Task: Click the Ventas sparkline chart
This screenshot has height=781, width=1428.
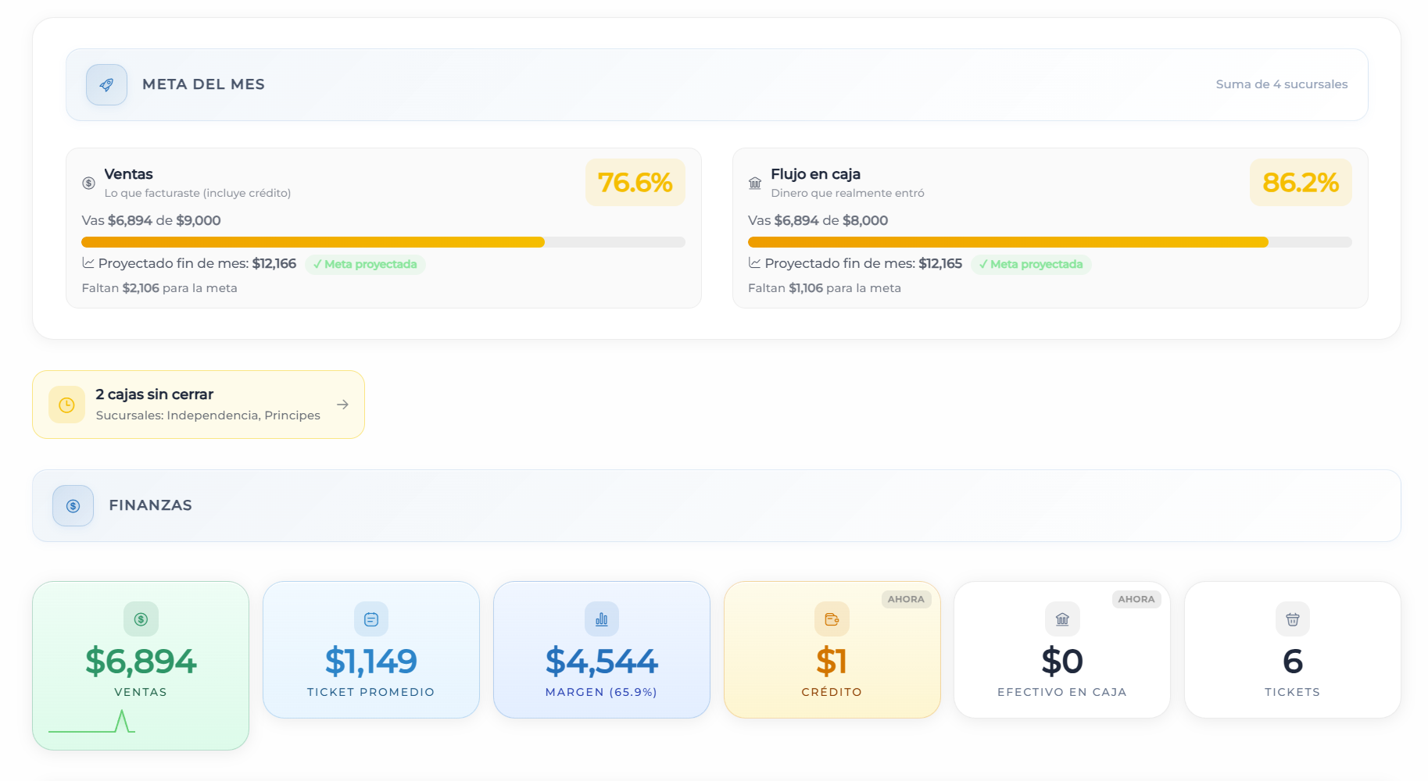Action: pos(92,721)
